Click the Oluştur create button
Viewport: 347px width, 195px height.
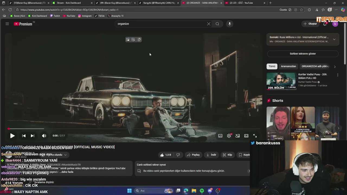[x=310, y=24]
